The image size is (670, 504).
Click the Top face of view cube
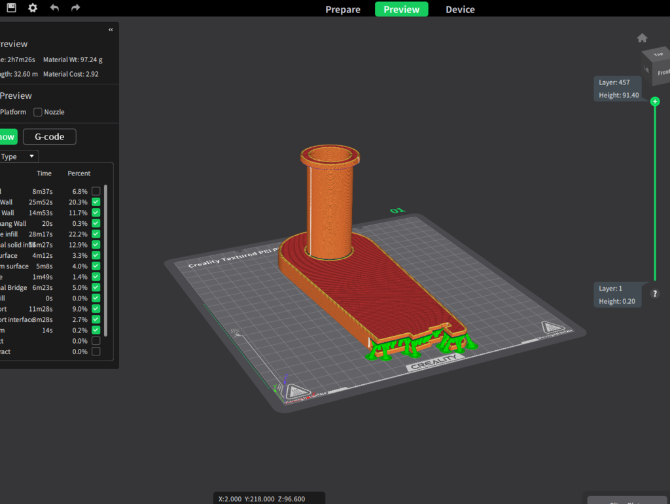[658, 55]
